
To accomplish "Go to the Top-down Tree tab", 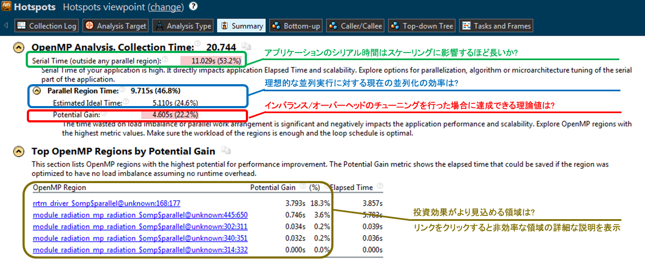I will coord(422,26).
